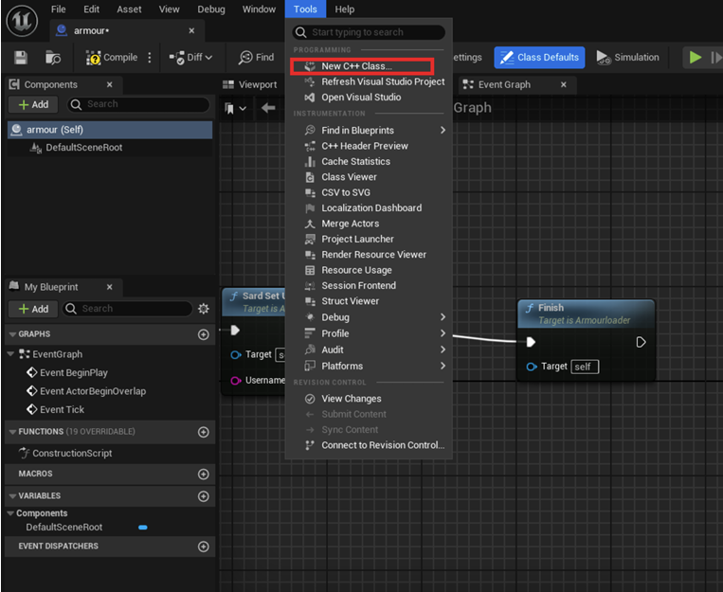Image resolution: width=723 pixels, height=592 pixels.
Task: Open the graph bookmarks dropdown
Action: pos(235,108)
